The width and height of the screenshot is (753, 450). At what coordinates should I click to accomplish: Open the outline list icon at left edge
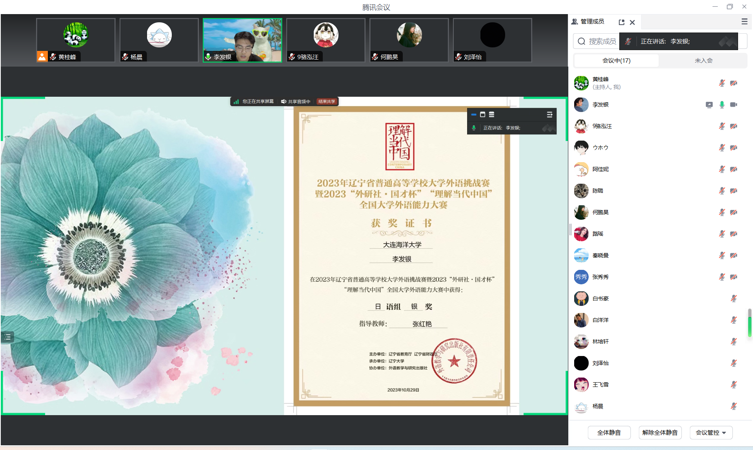pyautogui.click(x=7, y=337)
